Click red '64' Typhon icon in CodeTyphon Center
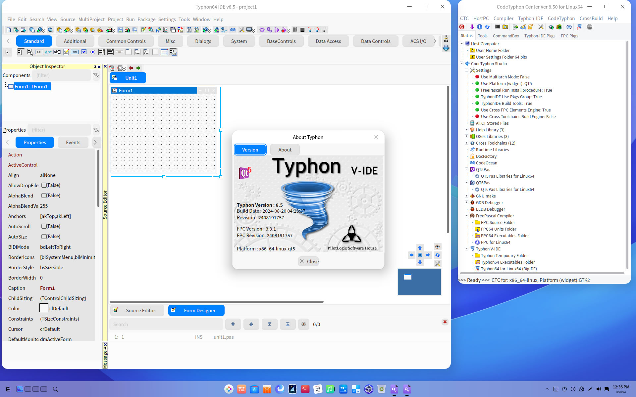The height and width of the screenshot is (397, 636). (x=579, y=27)
